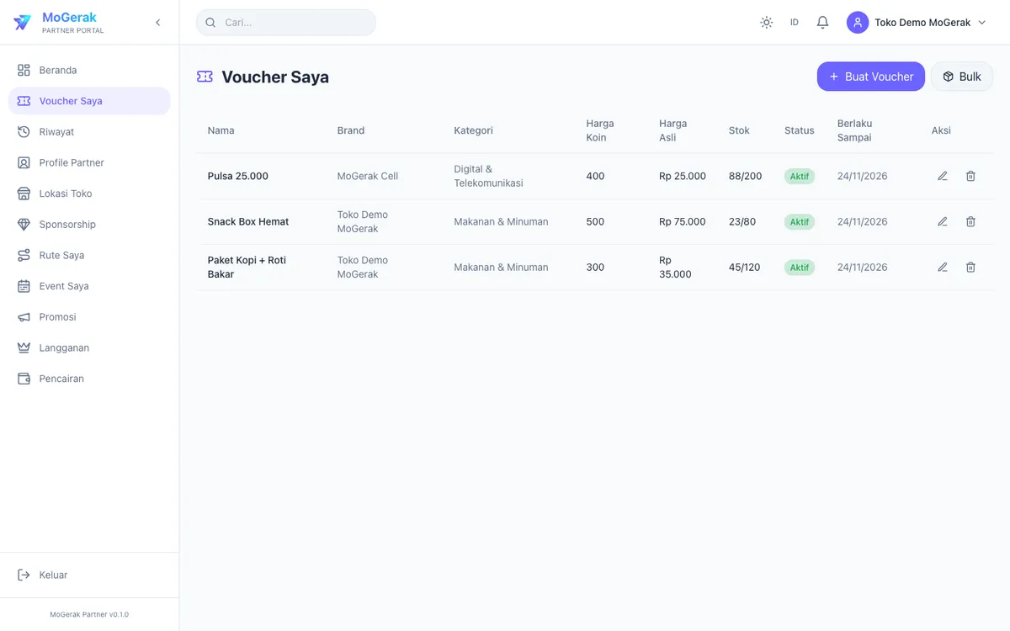The image size is (1010, 631).
Task: Delete the Pulsa 25.000 voucher
Action: click(x=970, y=176)
